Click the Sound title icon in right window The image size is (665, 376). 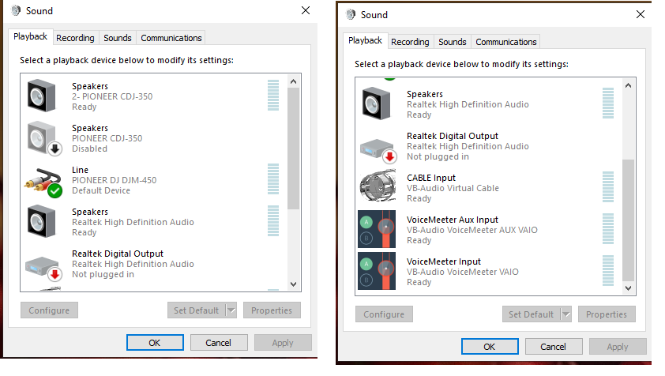click(351, 14)
